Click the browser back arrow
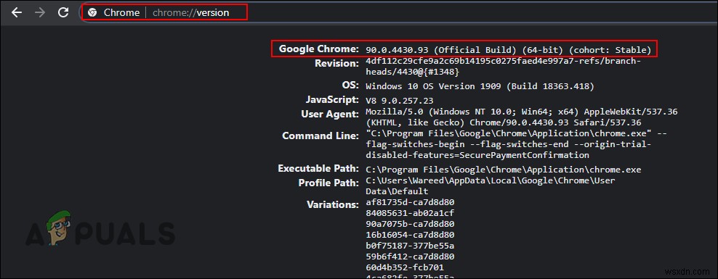This screenshot has height=279, width=718. coord(17,12)
